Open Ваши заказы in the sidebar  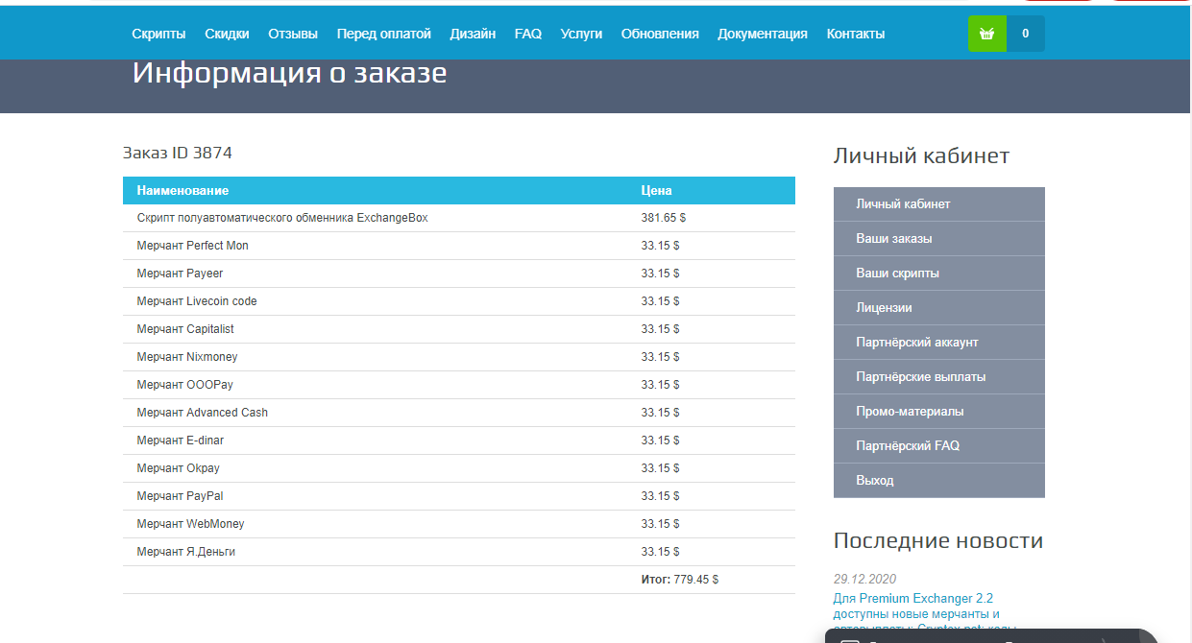click(939, 239)
